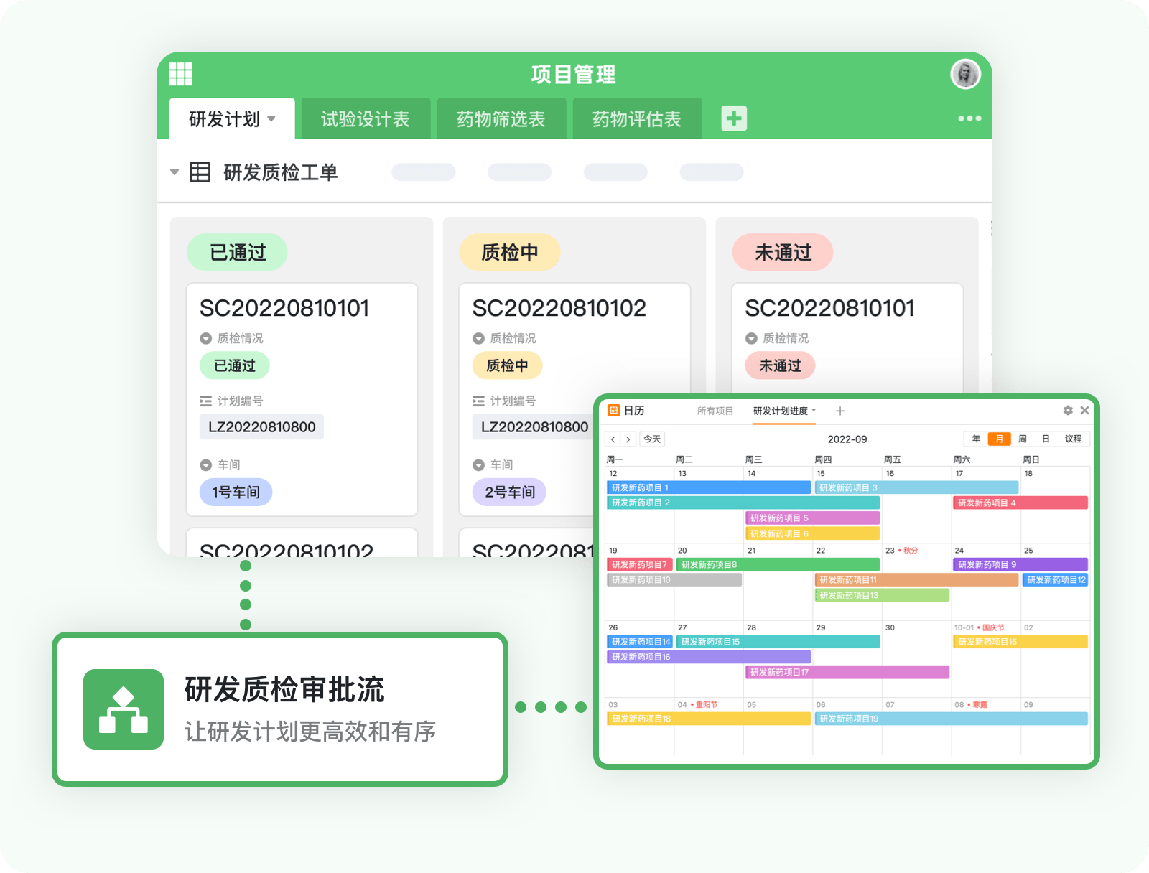Add a new table with plus icon

click(734, 118)
